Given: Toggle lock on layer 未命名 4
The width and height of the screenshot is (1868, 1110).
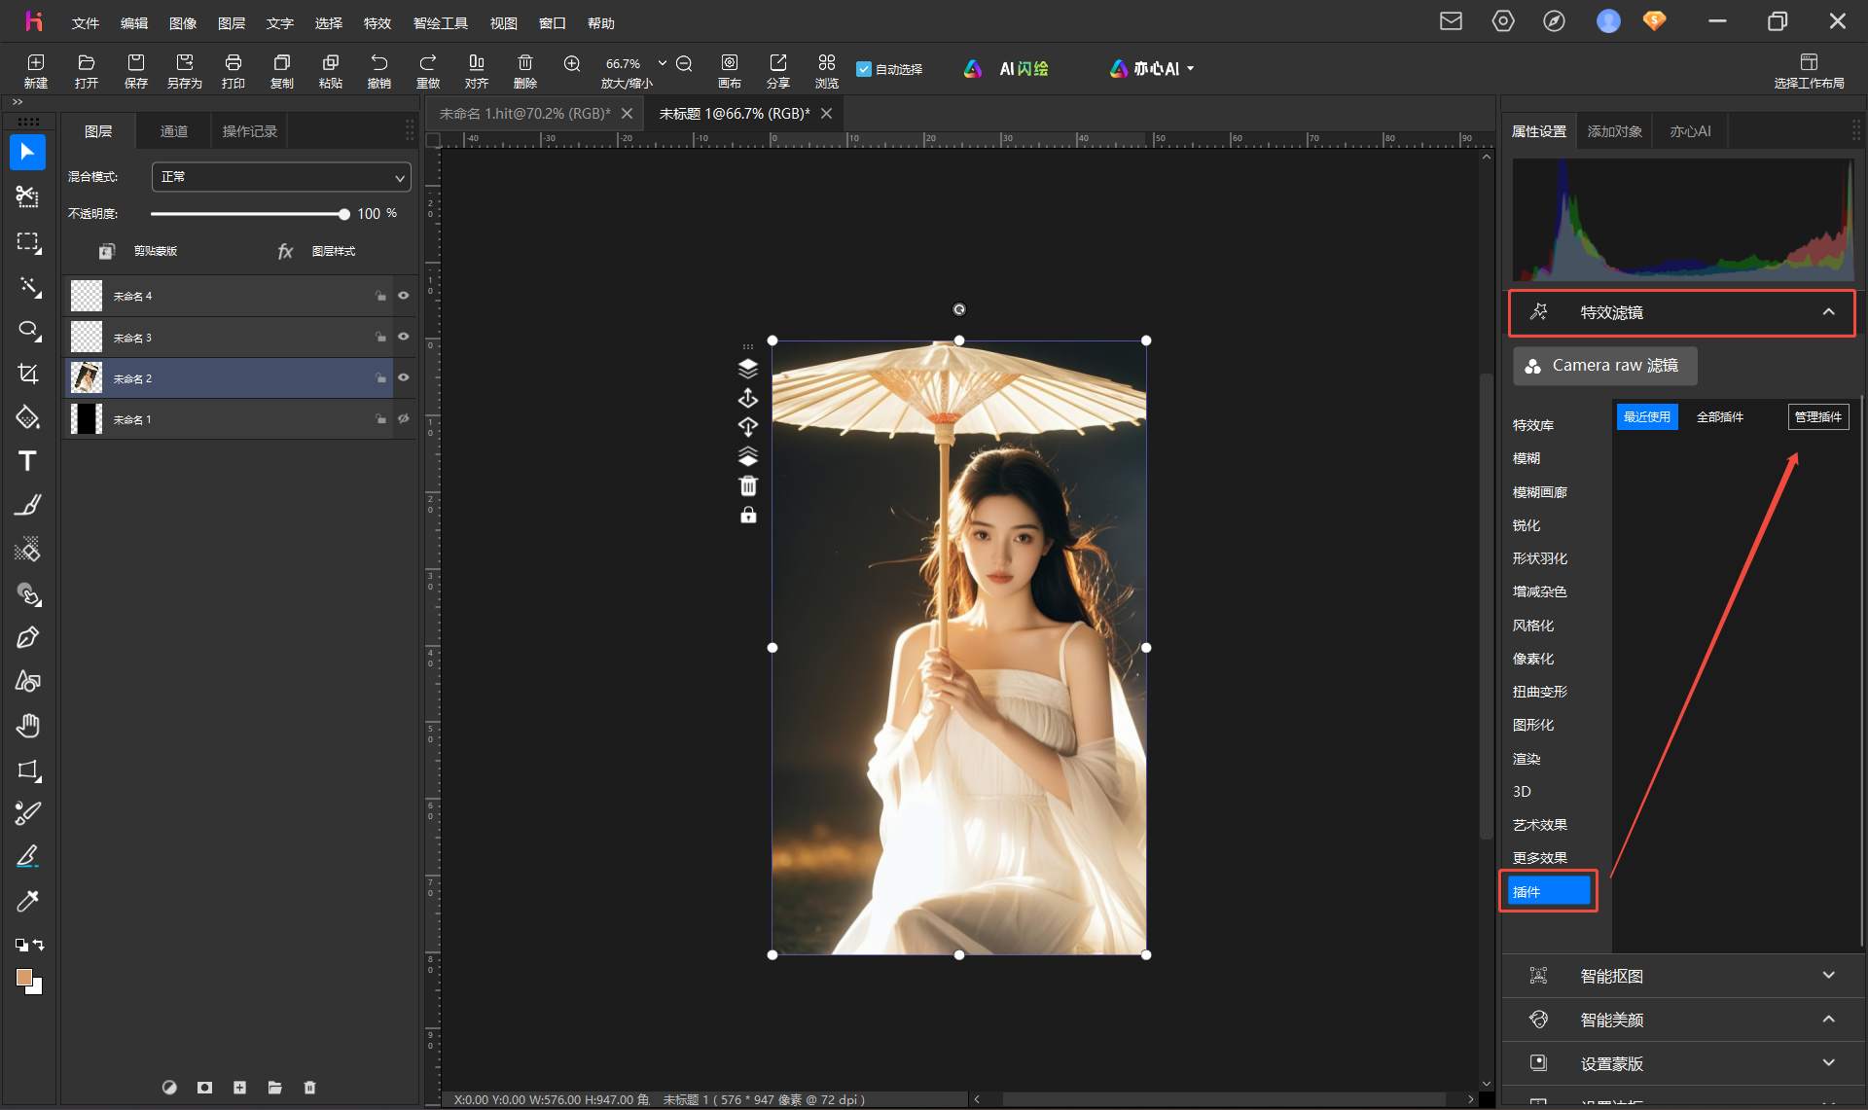Looking at the screenshot, I should (380, 296).
